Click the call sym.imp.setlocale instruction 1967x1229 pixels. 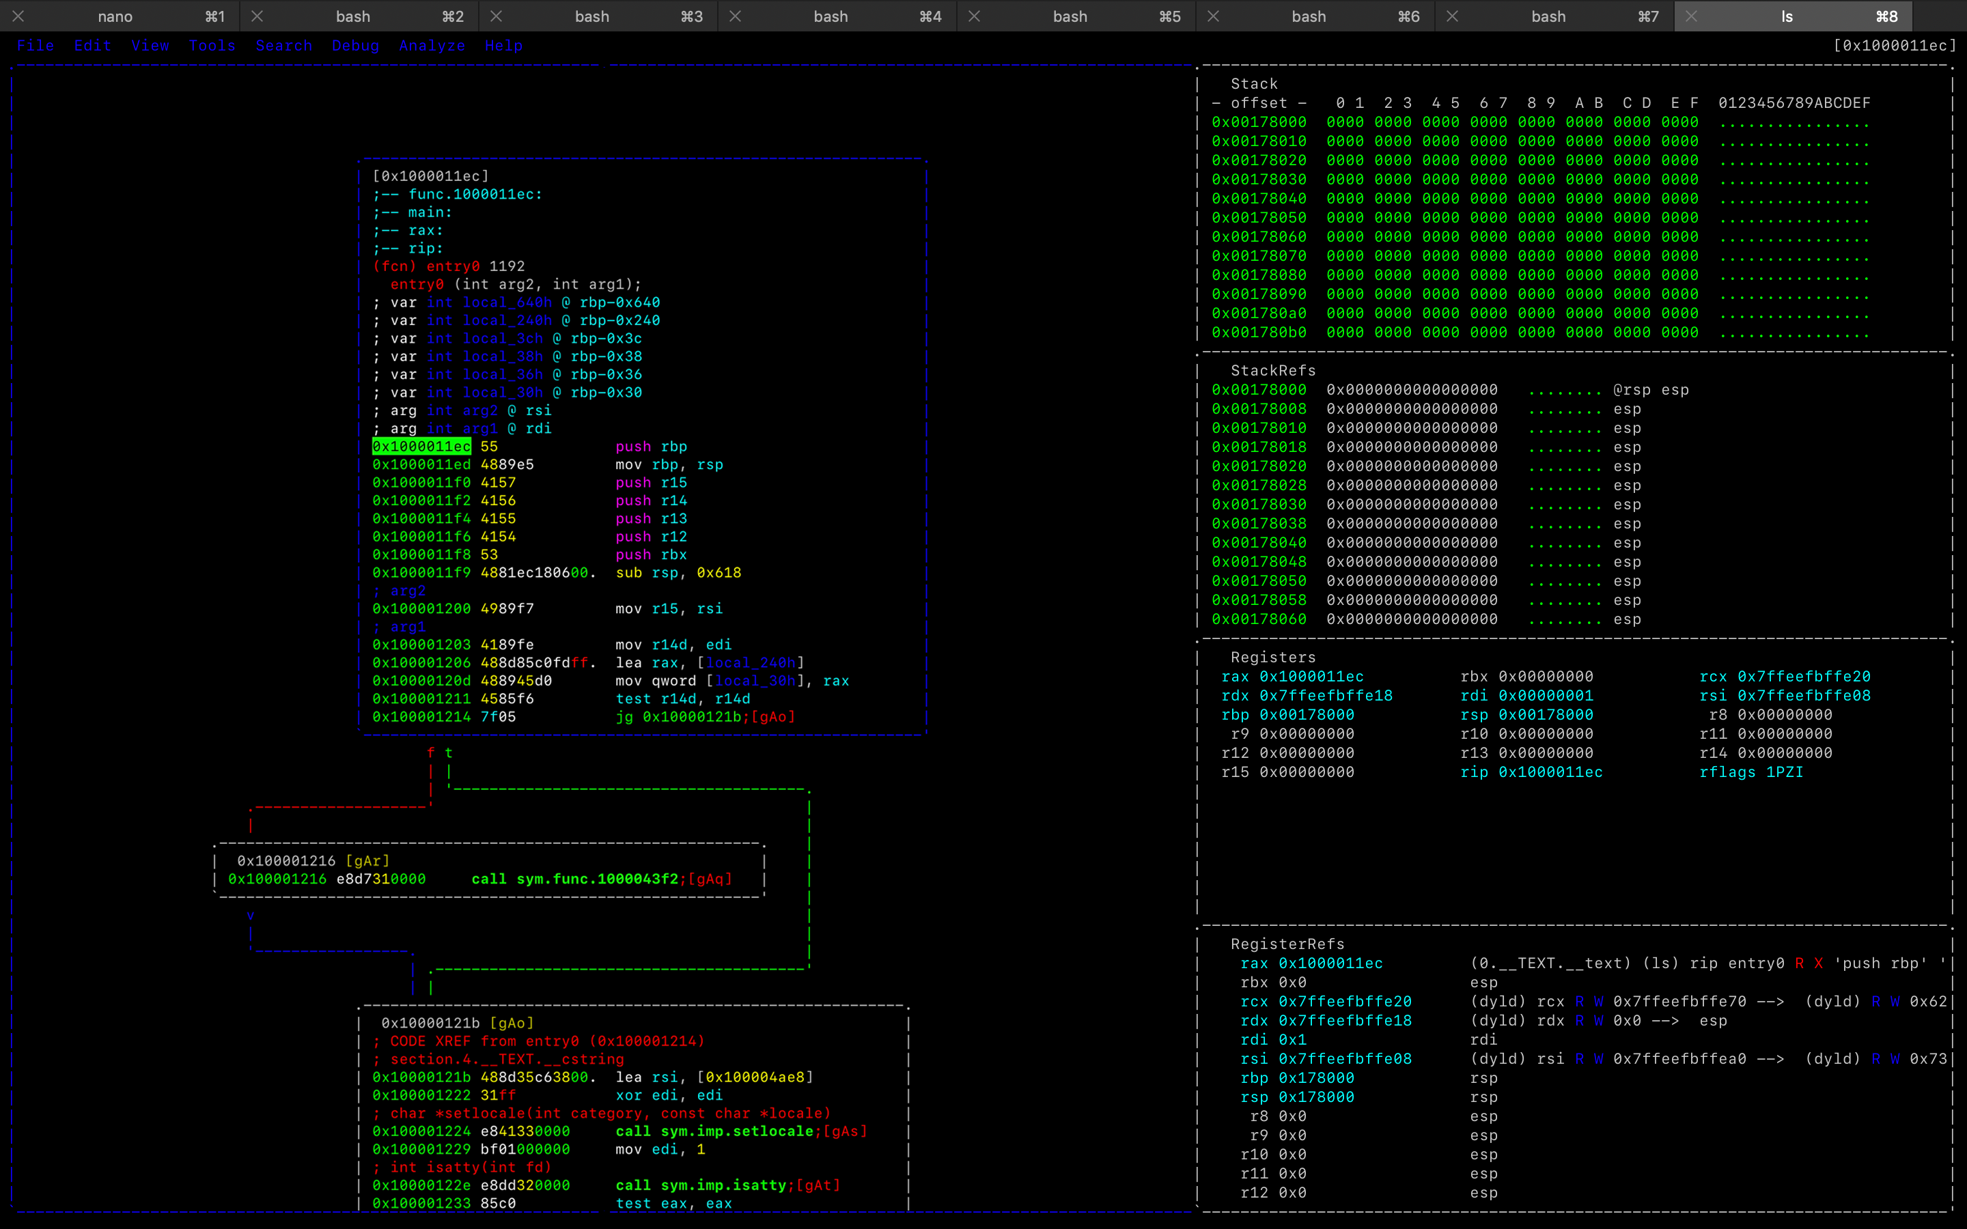[714, 1131]
